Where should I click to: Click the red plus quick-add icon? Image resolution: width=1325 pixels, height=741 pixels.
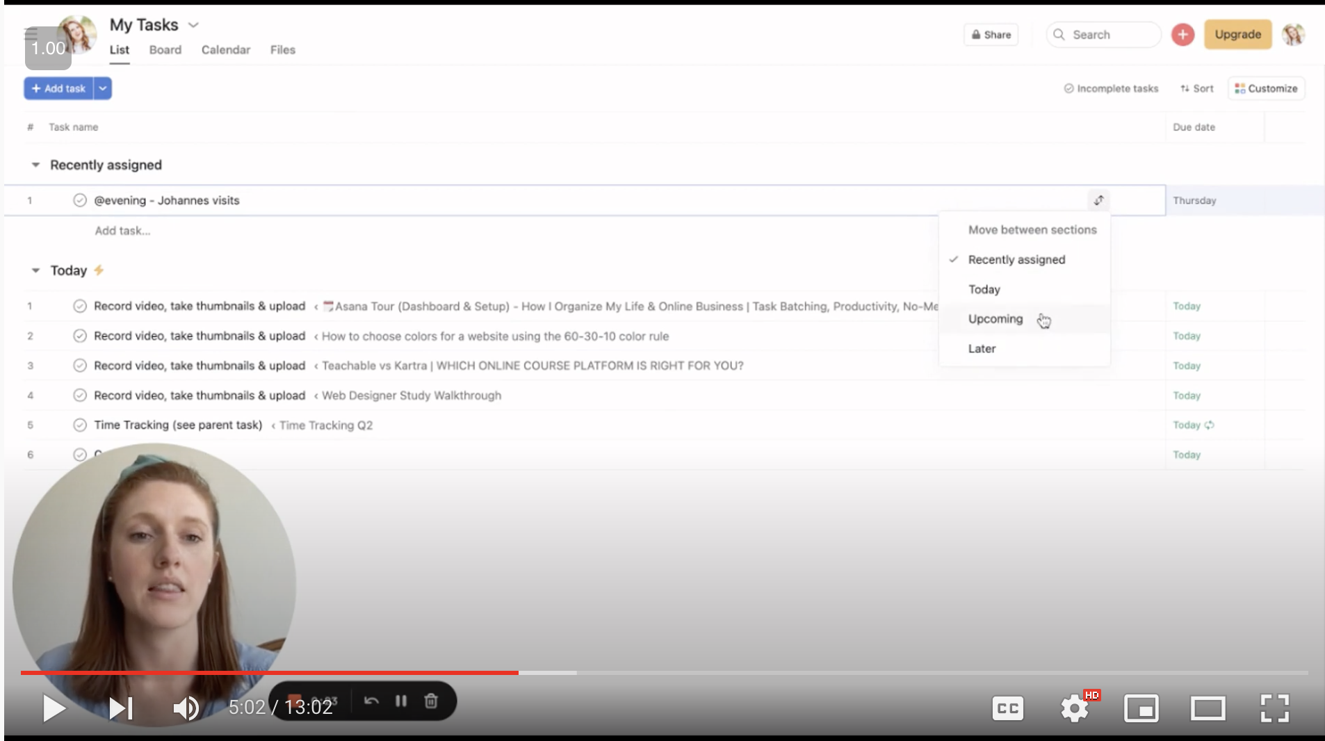click(1182, 35)
